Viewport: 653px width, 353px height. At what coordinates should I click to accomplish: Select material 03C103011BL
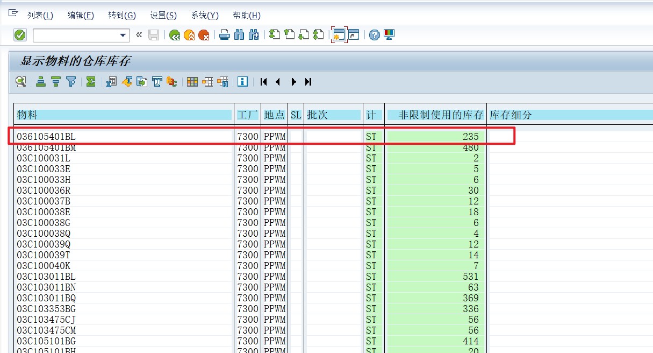click(x=46, y=277)
